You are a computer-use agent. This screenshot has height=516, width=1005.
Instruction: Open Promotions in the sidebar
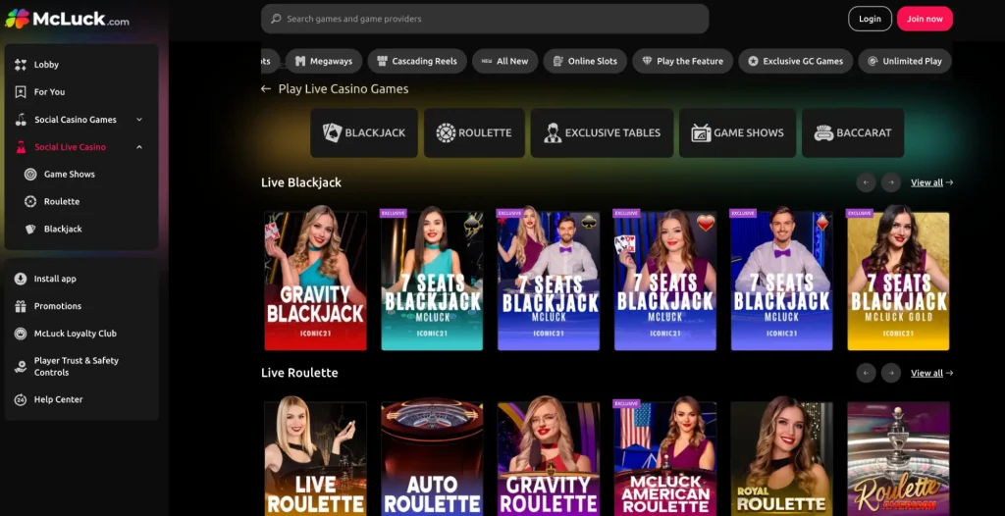point(57,306)
